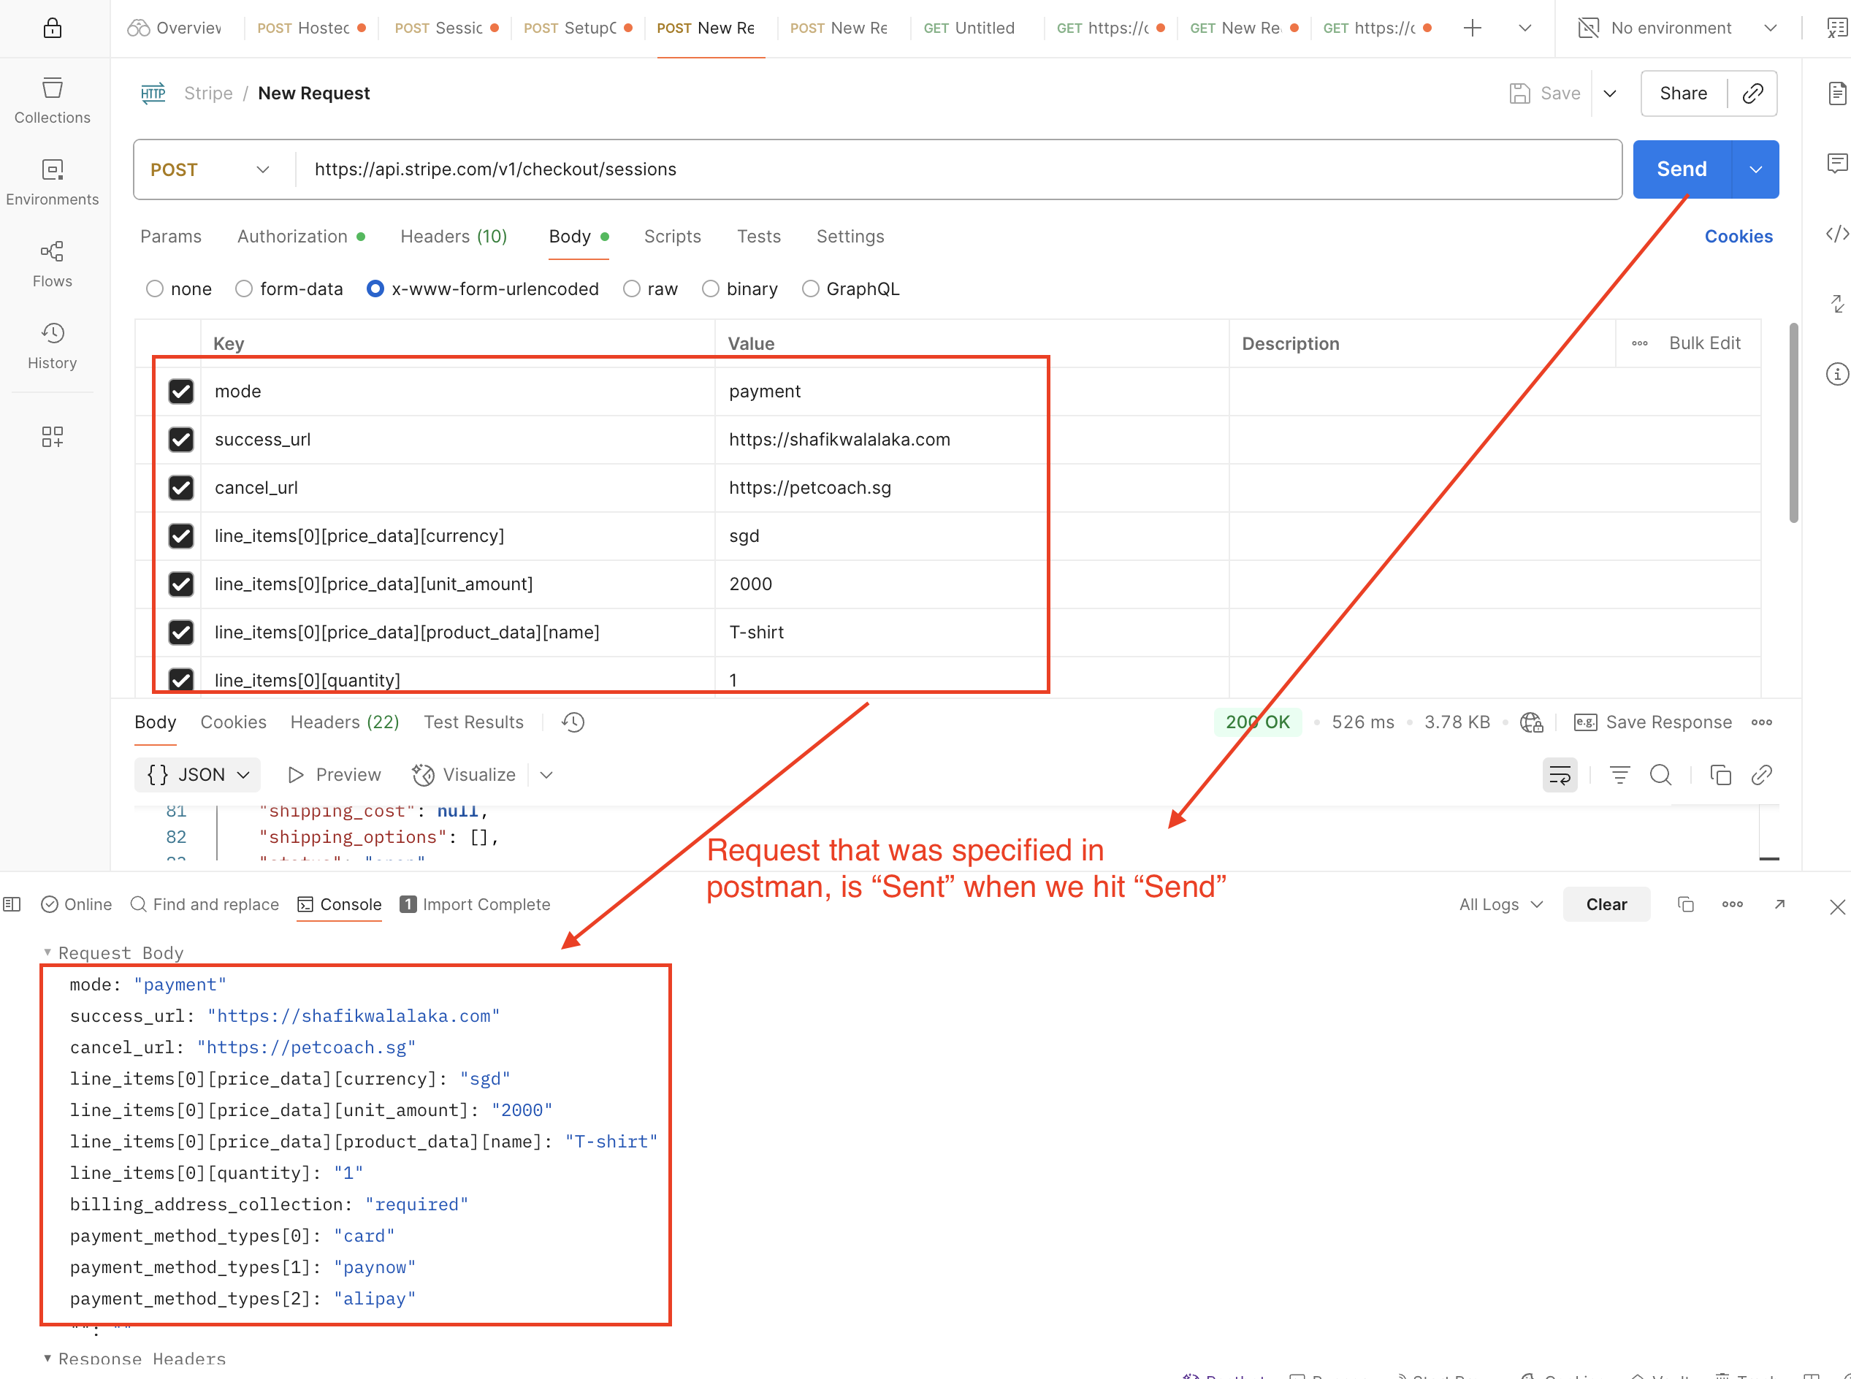Viewport: 1851px width, 1379px height.
Task: Open the Test Results tab
Action: pos(473,722)
